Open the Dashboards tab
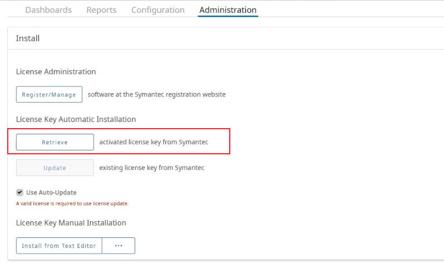The width and height of the screenshot is (444, 268). [48, 10]
